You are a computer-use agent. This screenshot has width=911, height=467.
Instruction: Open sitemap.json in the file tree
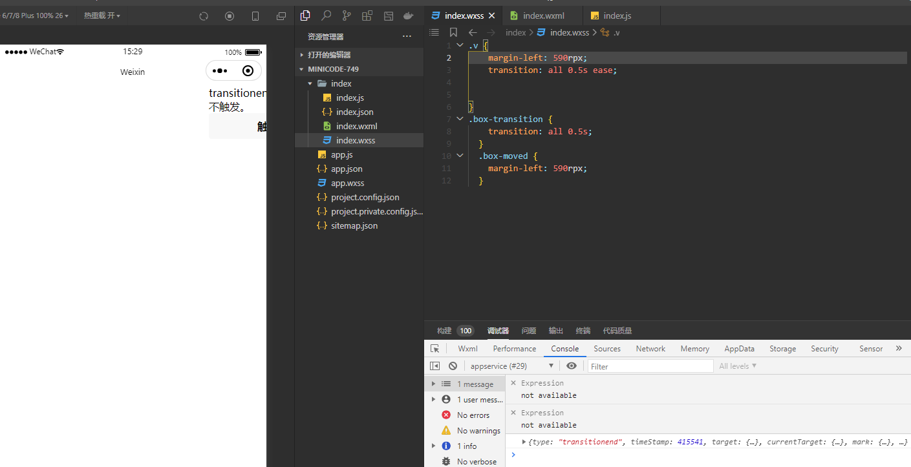pyautogui.click(x=354, y=225)
